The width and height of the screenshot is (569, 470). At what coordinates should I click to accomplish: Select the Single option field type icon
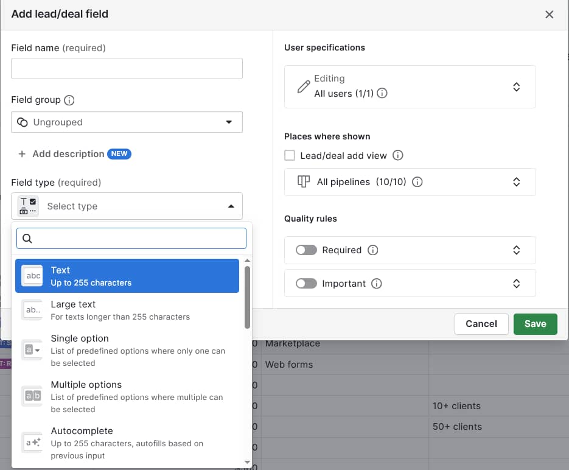click(32, 349)
